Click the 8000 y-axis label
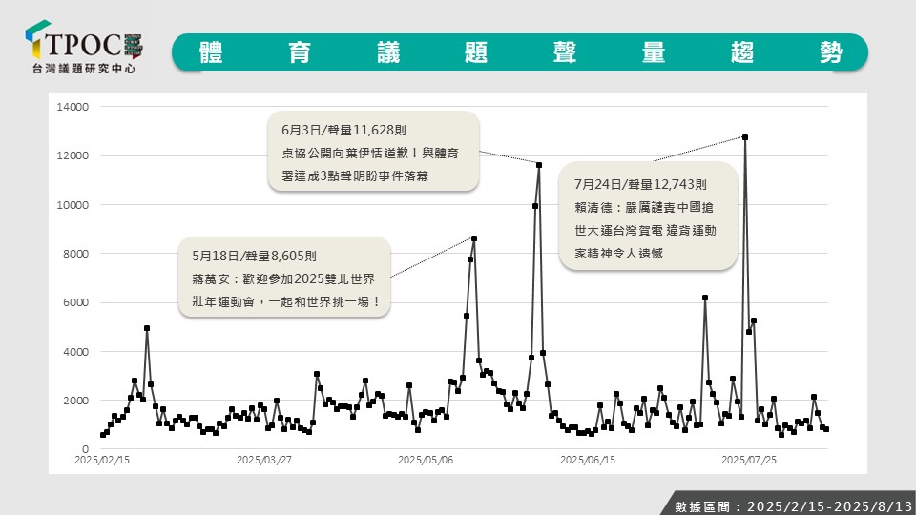Screen dimensions: 916x515 pos(75,254)
